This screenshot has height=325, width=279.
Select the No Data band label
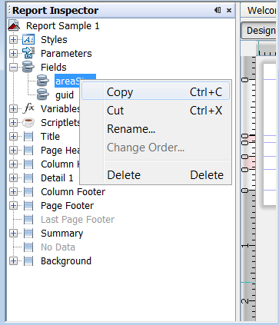click(x=58, y=247)
